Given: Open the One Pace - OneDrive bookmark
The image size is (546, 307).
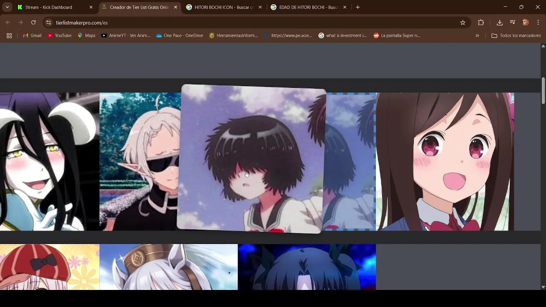Looking at the screenshot, I should [180, 35].
